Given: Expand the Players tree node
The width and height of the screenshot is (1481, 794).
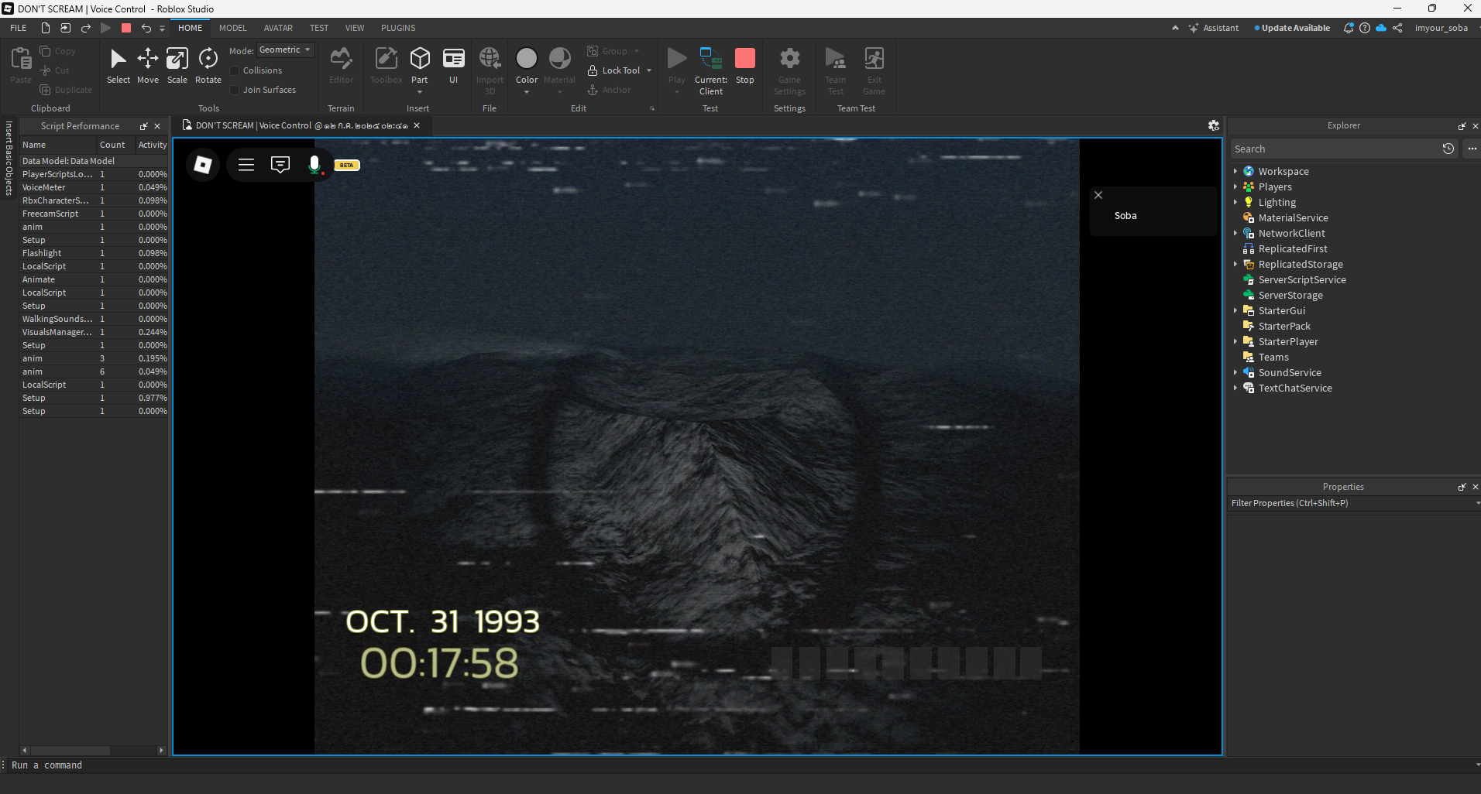Looking at the screenshot, I should [x=1235, y=187].
